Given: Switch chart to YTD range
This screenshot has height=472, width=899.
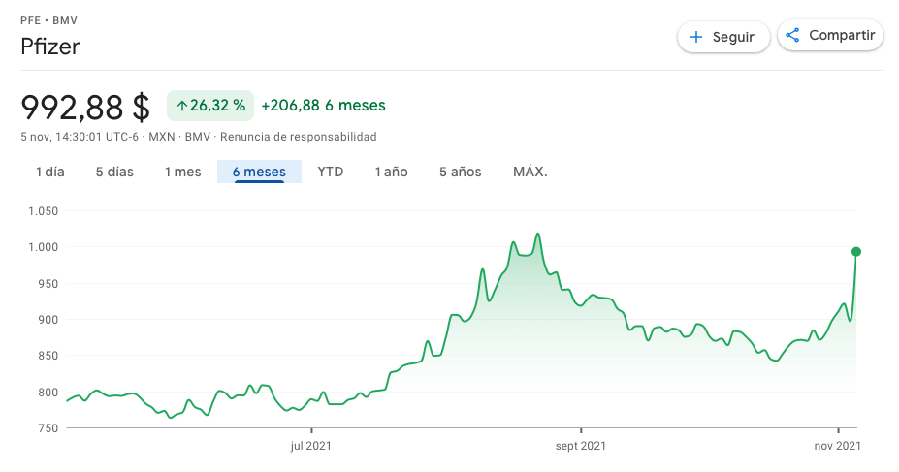Looking at the screenshot, I should [x=331, y=172].
